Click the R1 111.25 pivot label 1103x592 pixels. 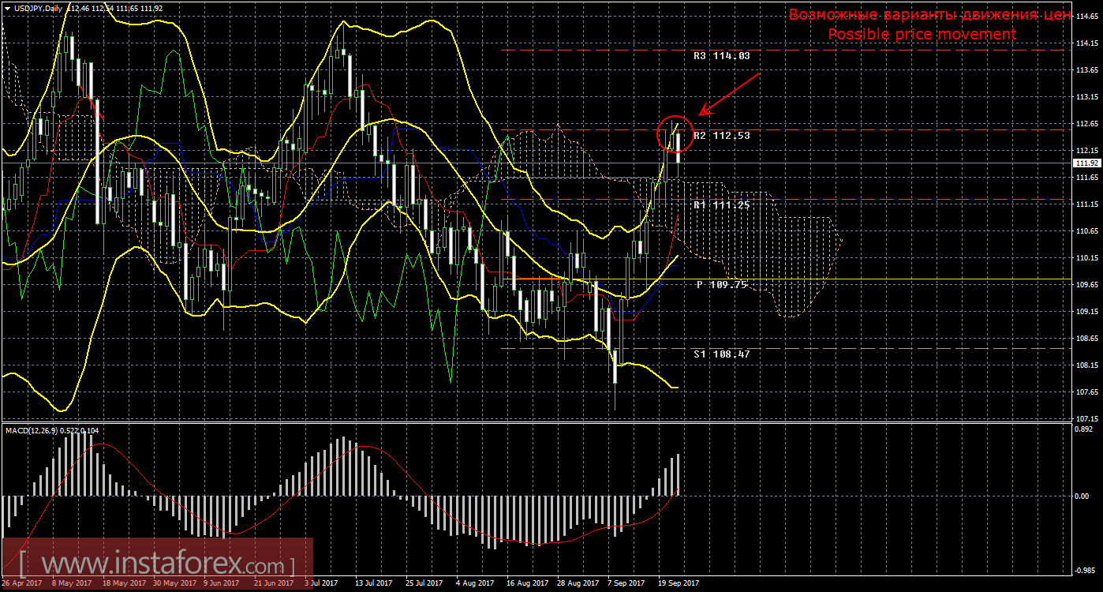721,204
